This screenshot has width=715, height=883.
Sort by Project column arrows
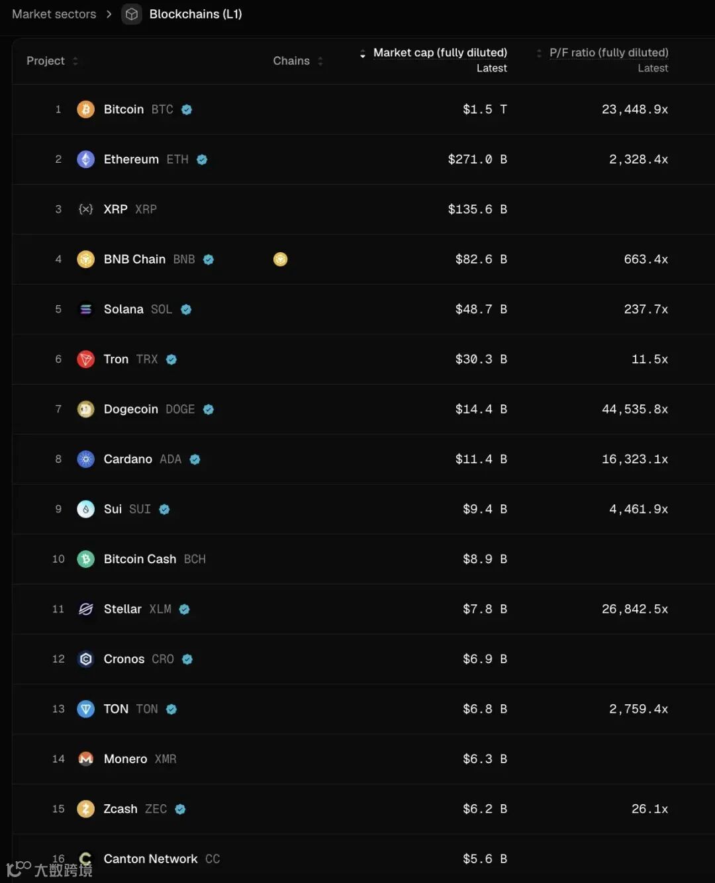click(x=75, y=61)
